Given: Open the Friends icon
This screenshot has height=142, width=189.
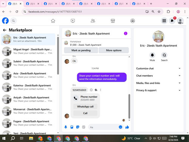Looking at the screenshot, I should click(x=93, y=21).
